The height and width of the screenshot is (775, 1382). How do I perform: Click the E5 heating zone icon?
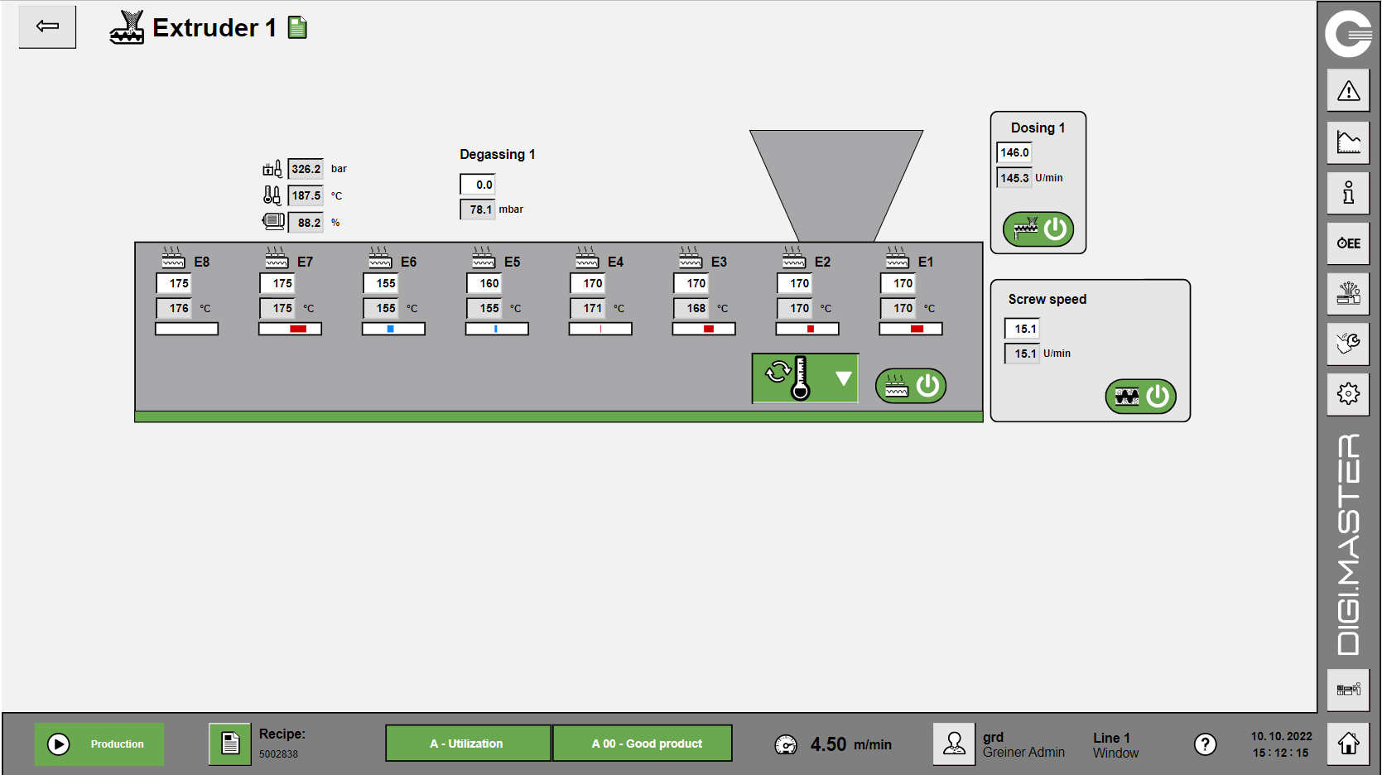point(484,258)
